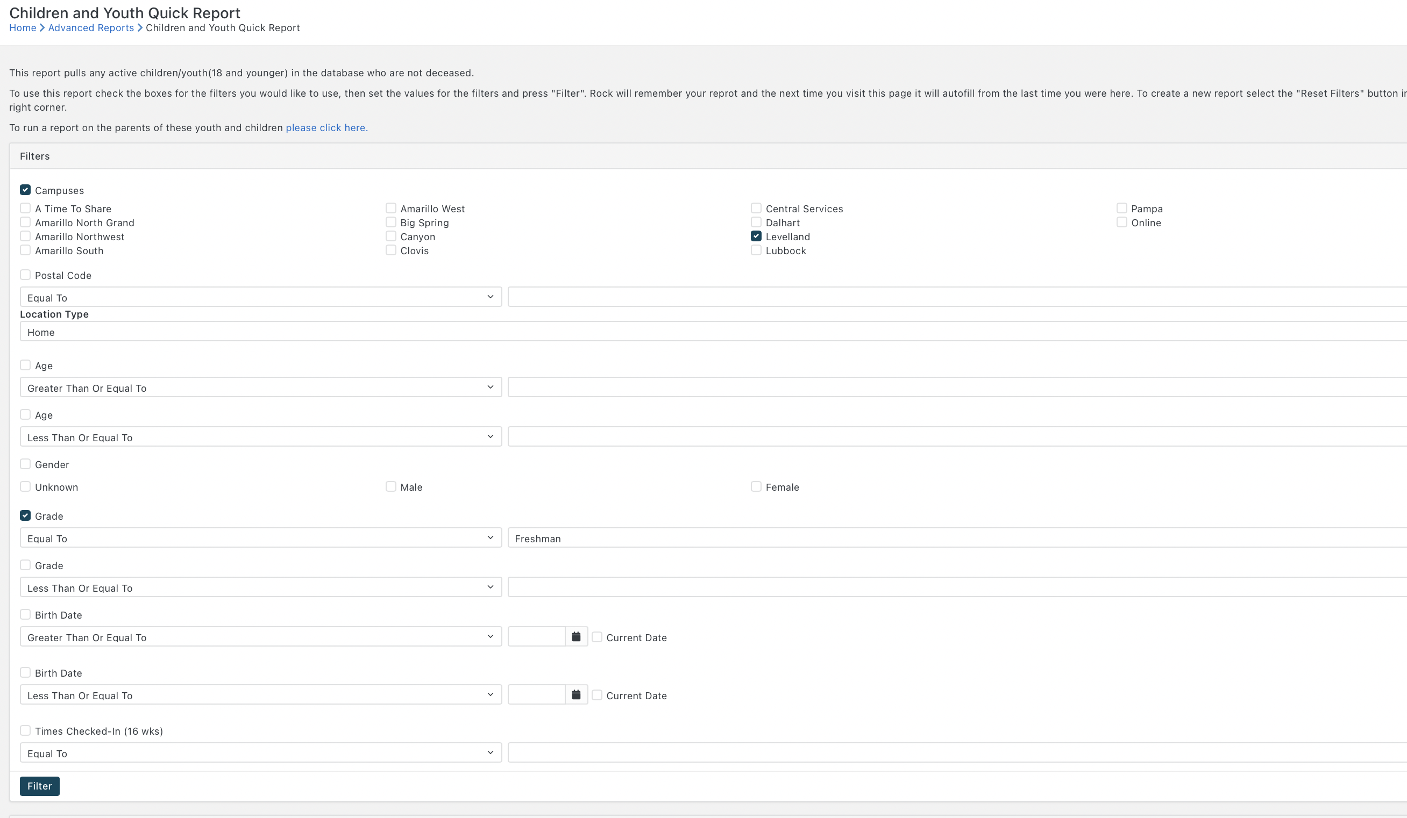Check the Pampa campus
Image resolution: width=1407 pixels, height=818 pixels.
click(x=1122, y=208)
